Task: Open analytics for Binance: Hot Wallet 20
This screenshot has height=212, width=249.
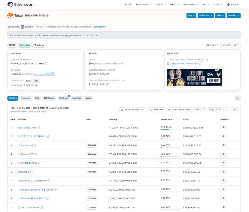Action: click(x=223, y=198)
